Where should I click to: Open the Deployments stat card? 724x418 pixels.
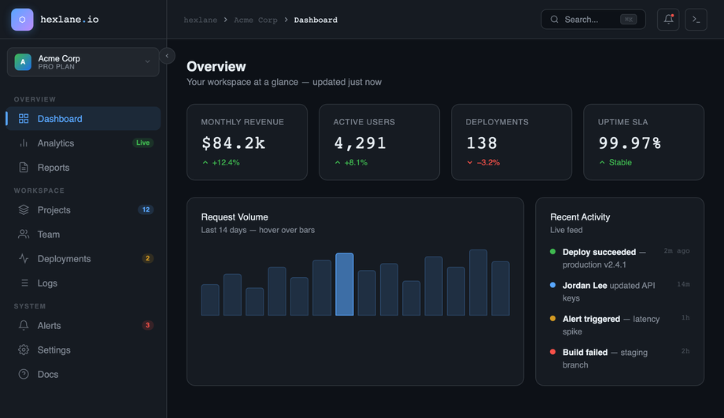(512, 142)
